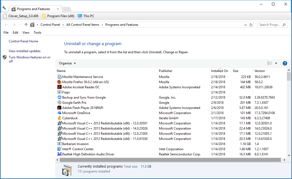Open the Tools menu
292x179 pixels.
coord(37,32)
